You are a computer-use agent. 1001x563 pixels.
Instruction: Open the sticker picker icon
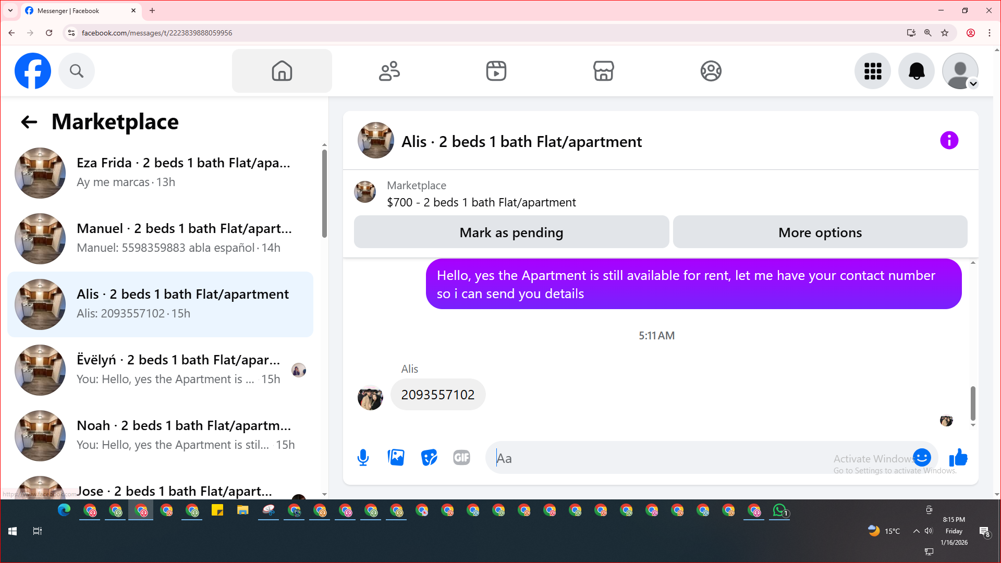pos(429,458)
